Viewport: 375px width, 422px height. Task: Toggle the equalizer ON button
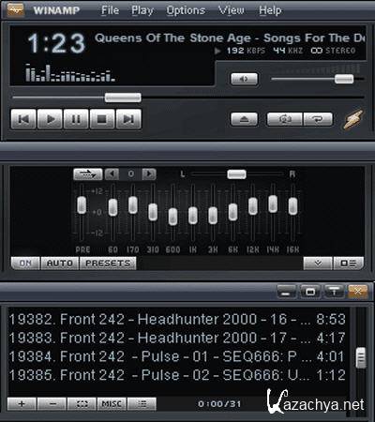(x=25, y=264)
